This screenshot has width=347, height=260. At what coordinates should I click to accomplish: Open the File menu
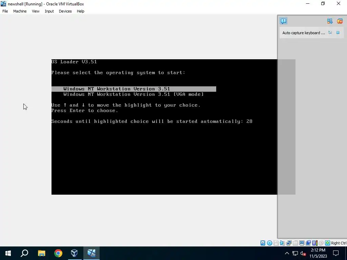tap(5, 11)
